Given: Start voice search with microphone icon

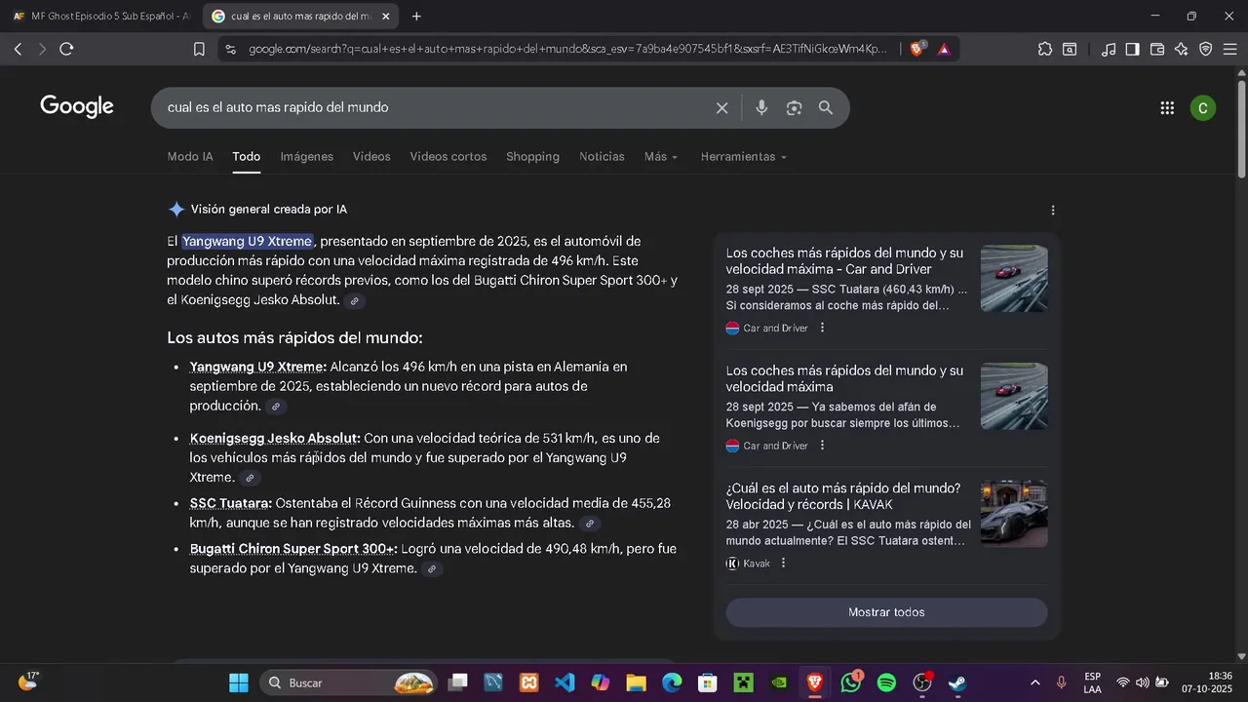Looking at the screenshot, I should (x=761, y=108).
